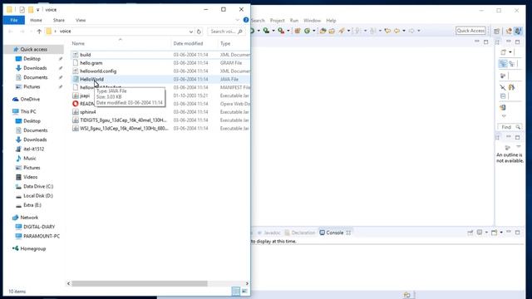This screenshot has width=532, height=299.
Task: Open the New Java Class dropdown arrow
Action: click(x=313, y=31)
